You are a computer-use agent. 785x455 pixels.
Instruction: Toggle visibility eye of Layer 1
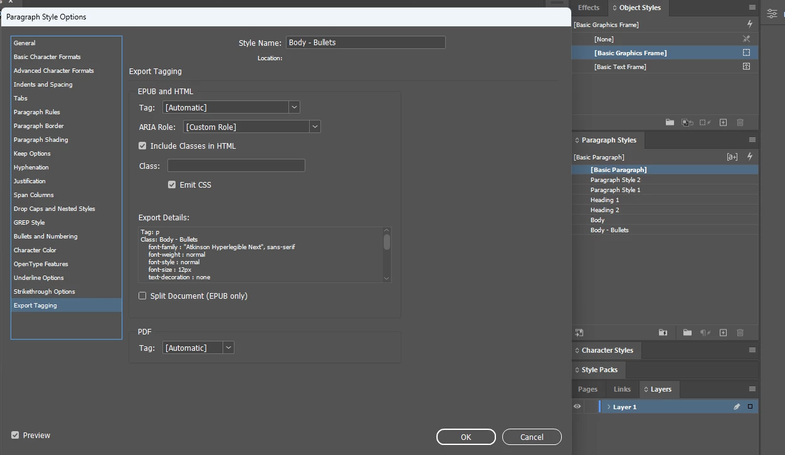click(x=577, y=407)
